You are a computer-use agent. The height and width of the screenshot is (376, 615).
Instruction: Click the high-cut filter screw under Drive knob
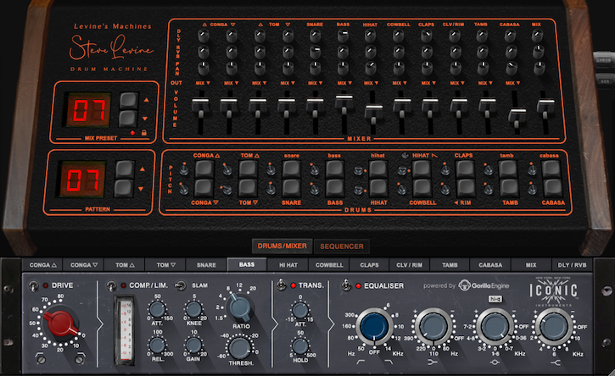pyautogui.click(x=79, y=359)
